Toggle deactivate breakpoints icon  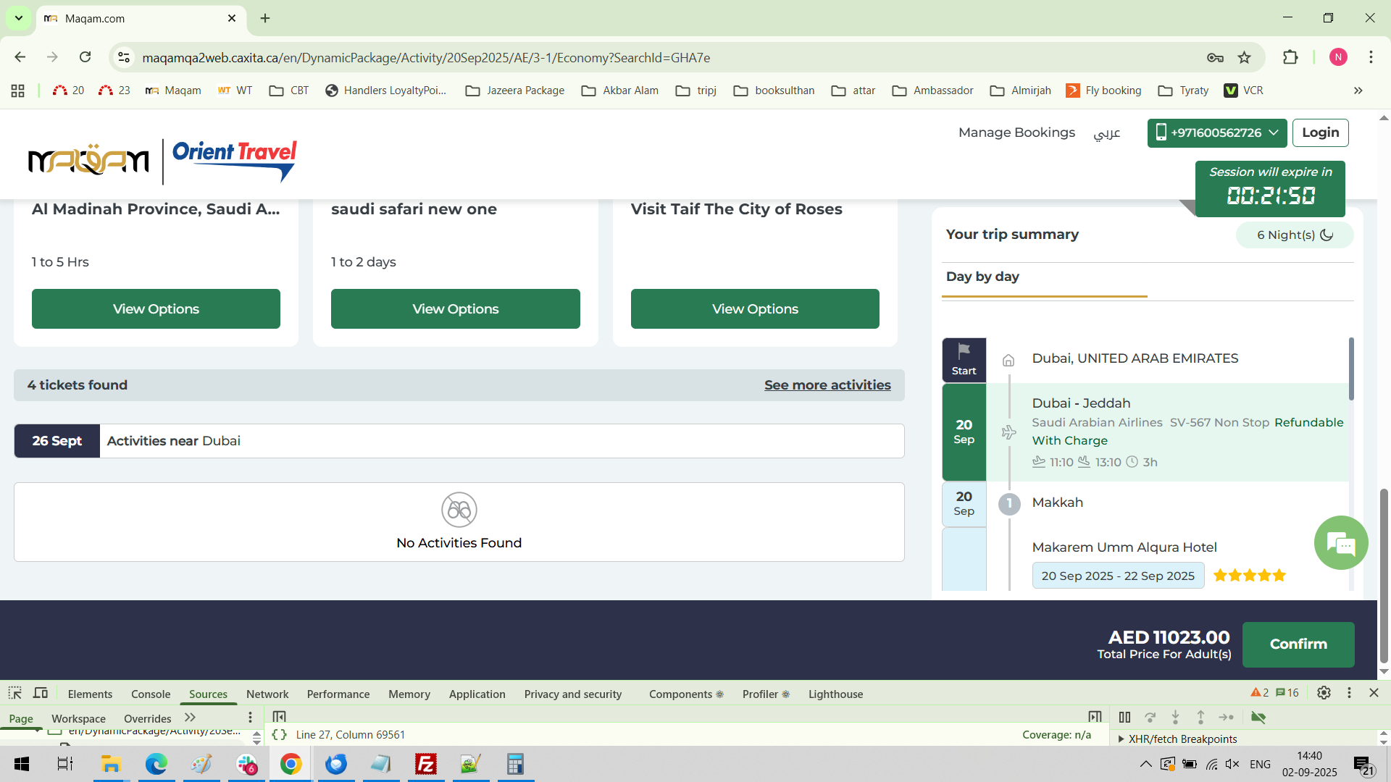(x=1258, y=717)
